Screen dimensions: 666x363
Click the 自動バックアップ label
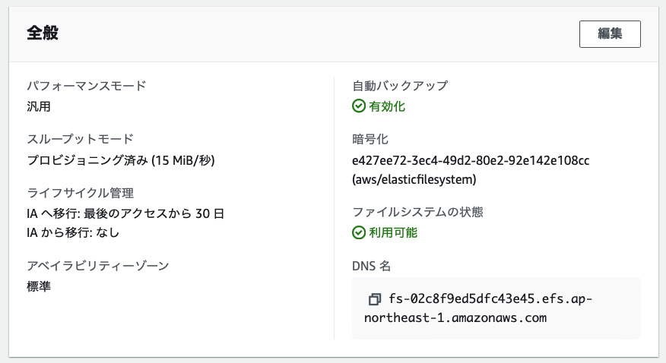point(400,86)
